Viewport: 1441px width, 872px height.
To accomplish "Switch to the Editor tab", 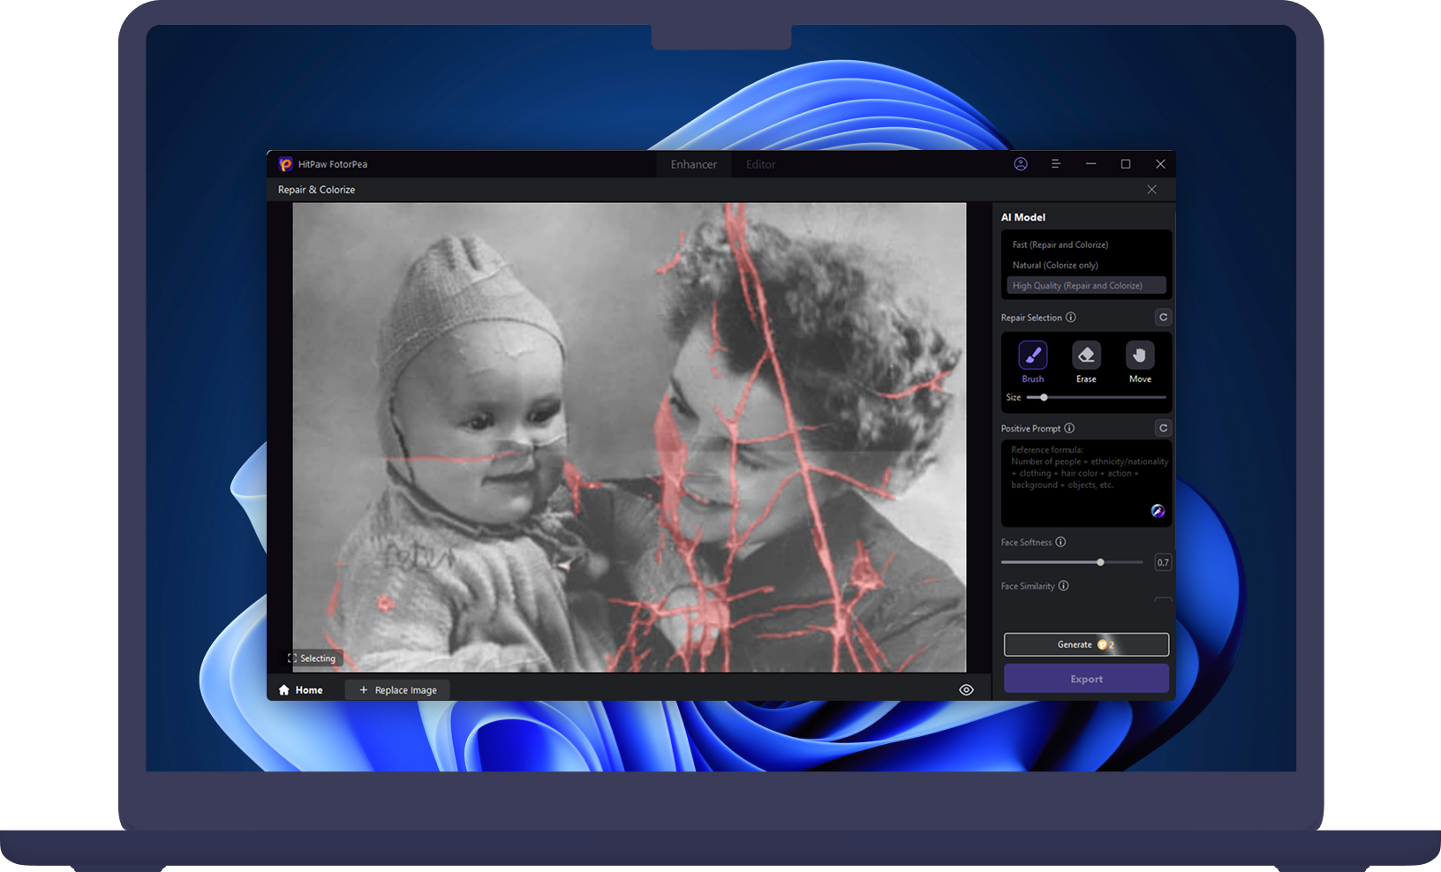I will pyautogui.click(x=760, y=164).
